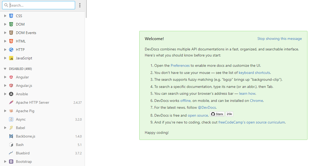Focus the Search input field
This screenshot has height=166, width=321.
coord(41,5)
